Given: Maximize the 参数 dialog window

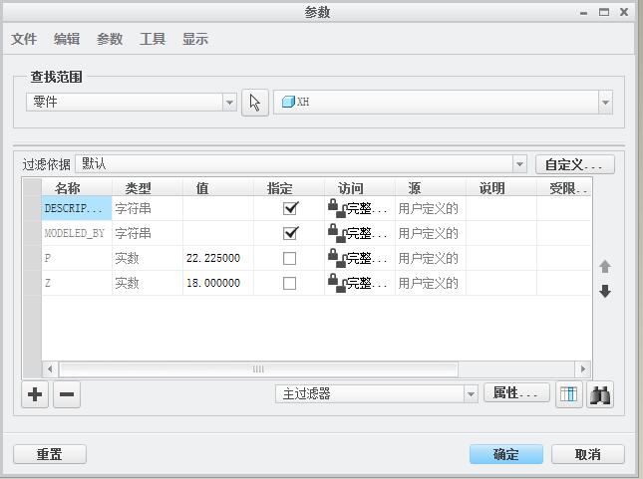Looking at the screenshot, I should click(x=604, y=12).
